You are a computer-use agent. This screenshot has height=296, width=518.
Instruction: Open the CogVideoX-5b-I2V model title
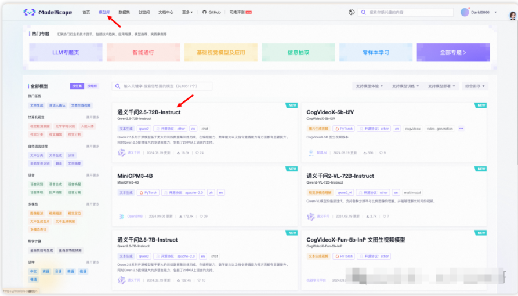click(x=330, y=112)
